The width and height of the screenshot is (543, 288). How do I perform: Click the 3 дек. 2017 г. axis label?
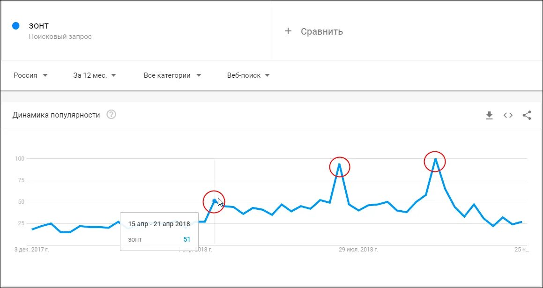pos(31,249)
